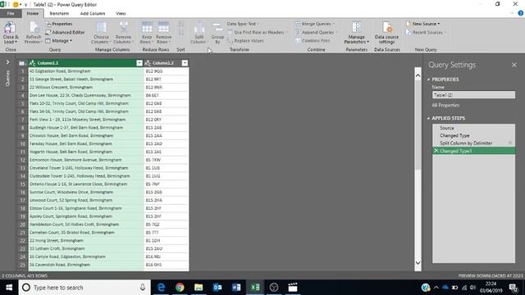Click the Keep Rows icon
This screenshot has width=525, height=295.
click(x=147, y=27)
